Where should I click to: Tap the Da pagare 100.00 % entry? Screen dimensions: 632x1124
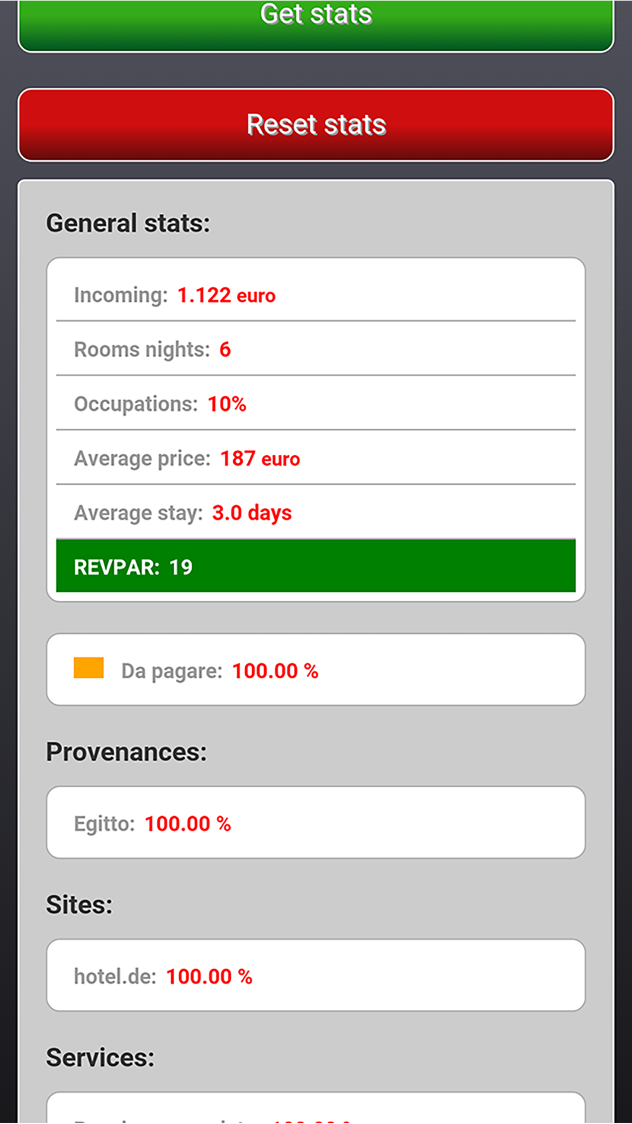(x=316, y=669)
